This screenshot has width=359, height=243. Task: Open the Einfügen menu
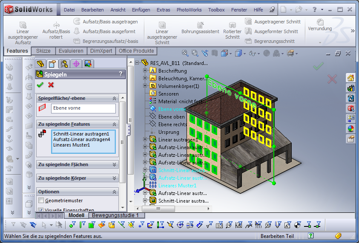coord(141,10)
